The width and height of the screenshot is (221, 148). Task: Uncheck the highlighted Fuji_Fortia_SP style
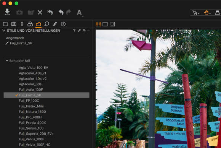(x=46, y=95)
